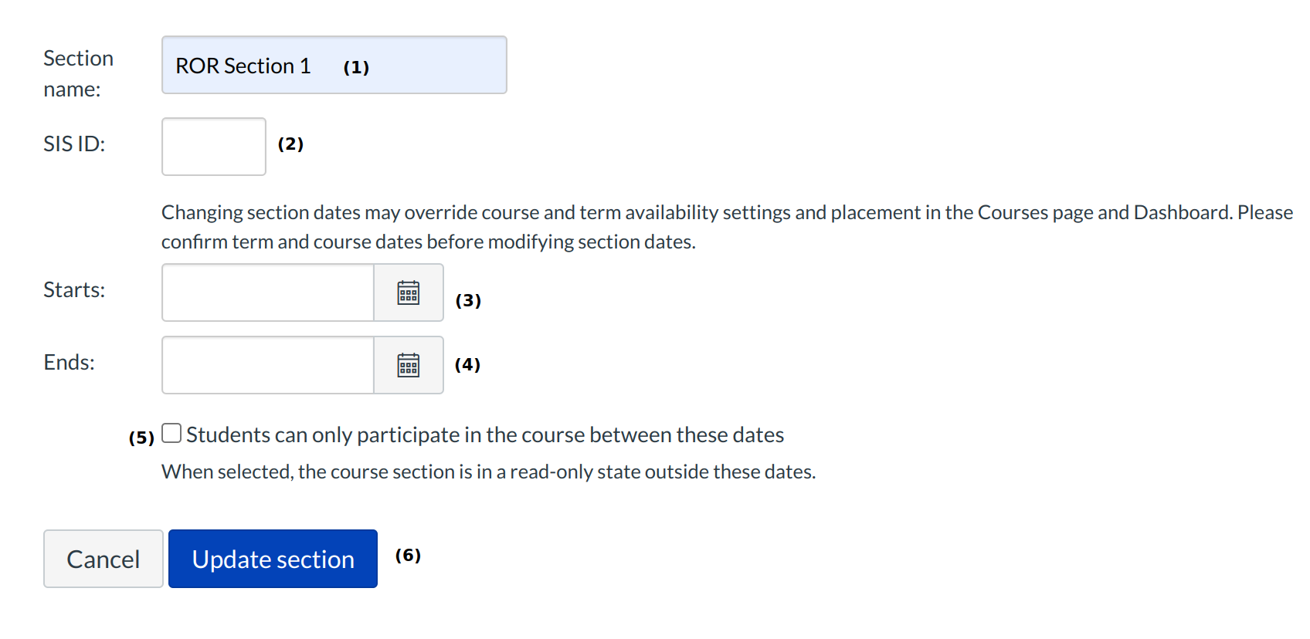Click the "Starts:" field label
This screenshot has width=1310, height=639.
[74, 290]
